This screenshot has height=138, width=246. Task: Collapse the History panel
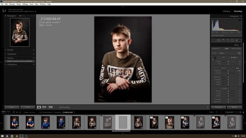pos(5,58)
